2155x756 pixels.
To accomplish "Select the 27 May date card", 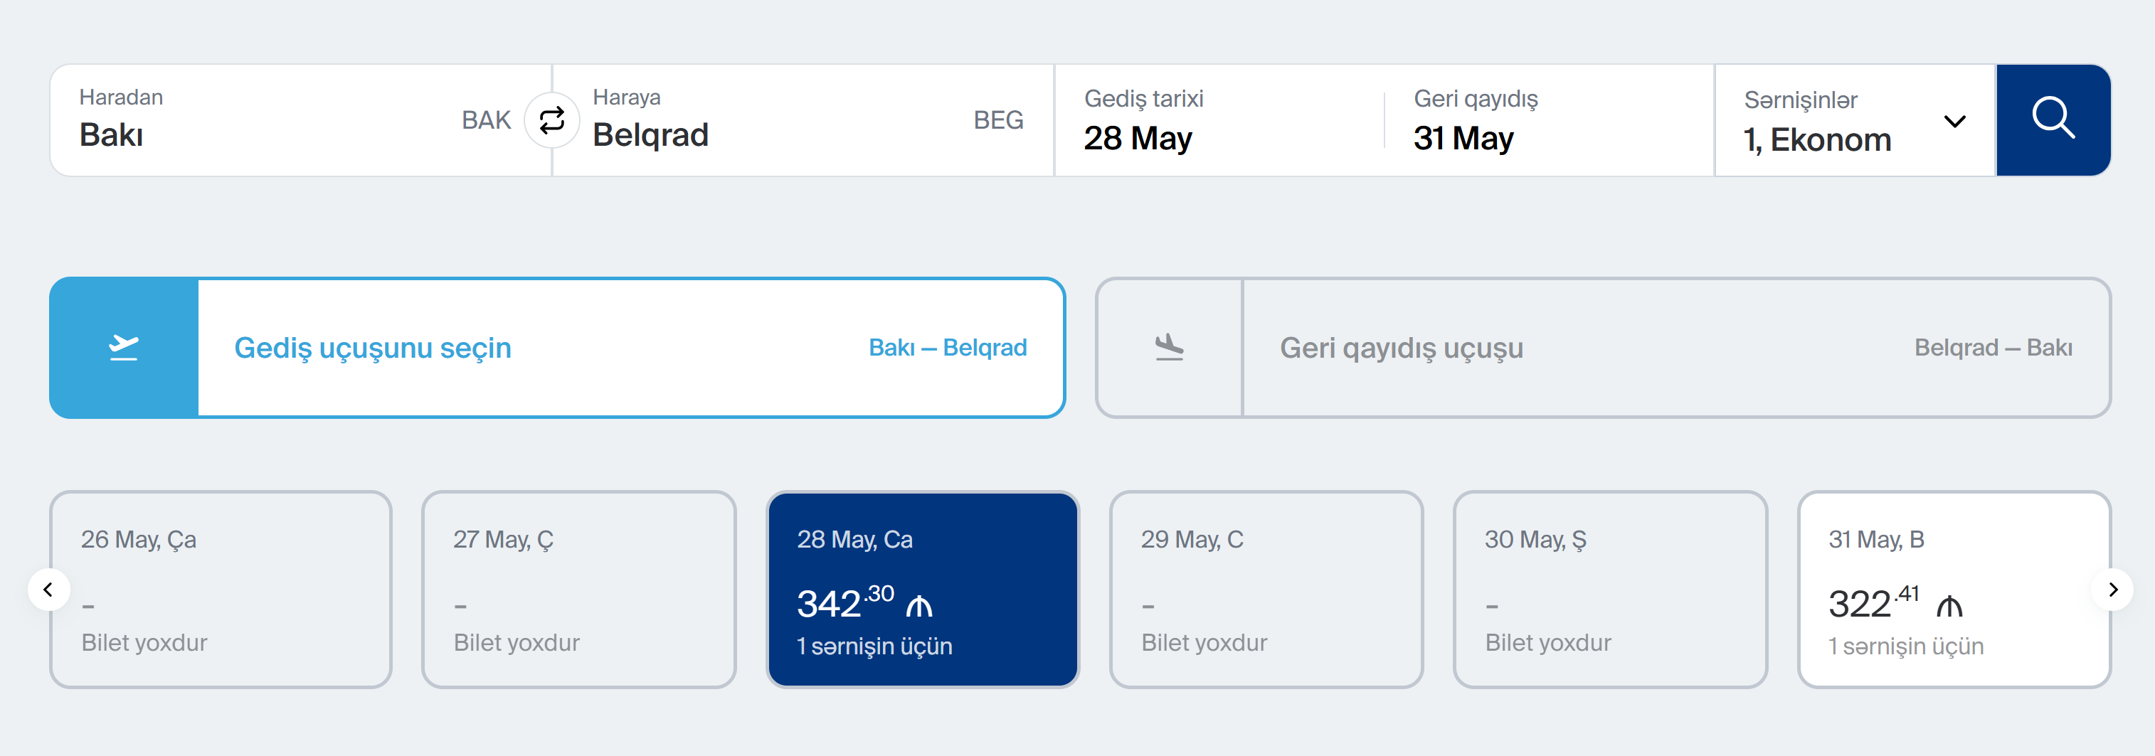I will pos(578,590).
